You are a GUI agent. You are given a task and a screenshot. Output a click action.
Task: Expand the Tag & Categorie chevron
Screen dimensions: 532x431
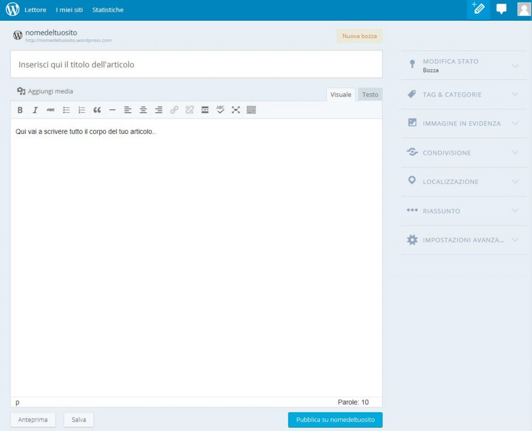tap(515, 94)
